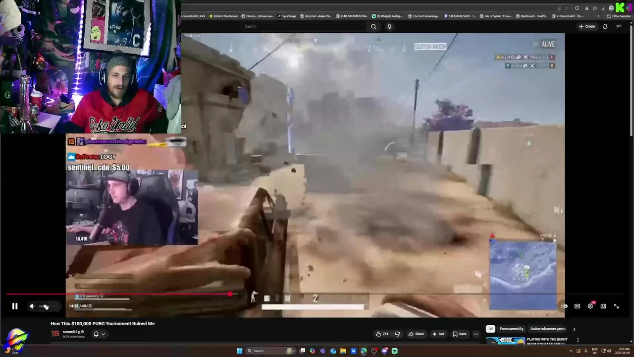Click the Share button below the video
This screenshot has width=634, height=357.
pyautogui.click(x=416, y=334)
